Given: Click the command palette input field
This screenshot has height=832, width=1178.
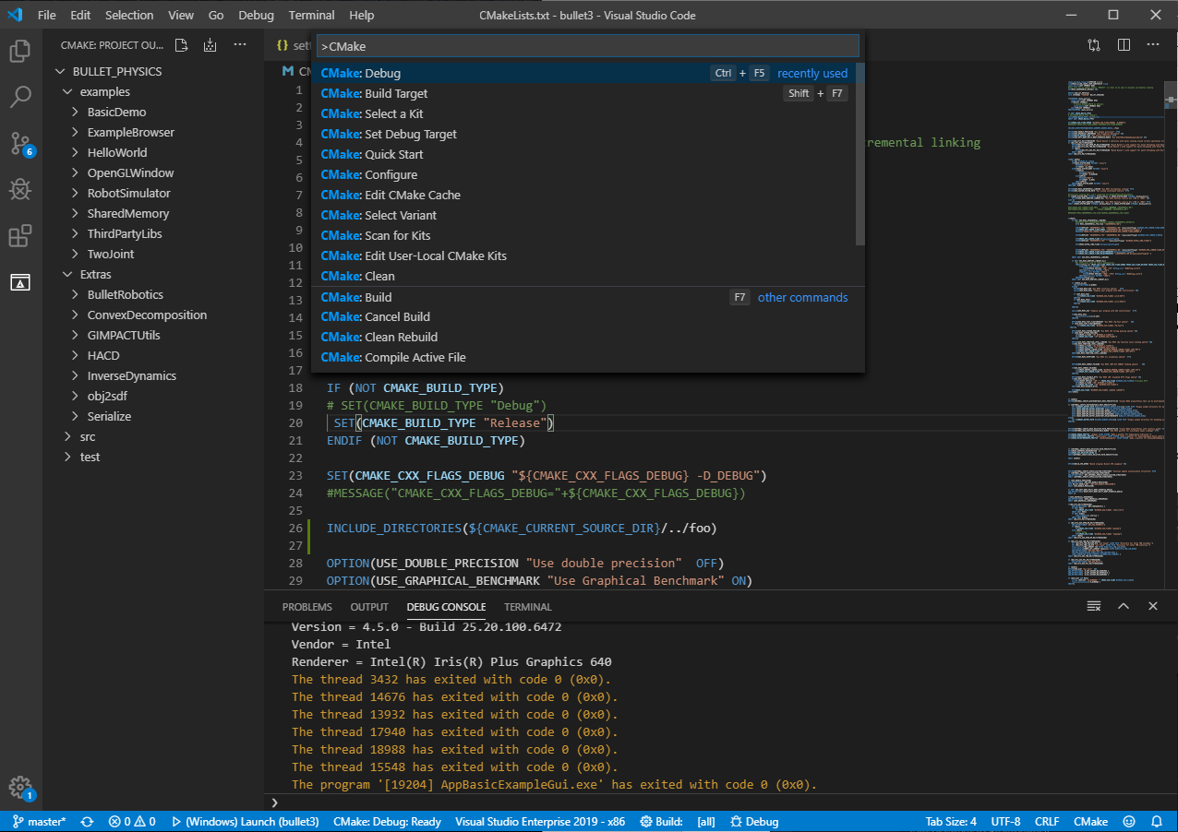Looking at the screenshot, I should coord(587,44).
